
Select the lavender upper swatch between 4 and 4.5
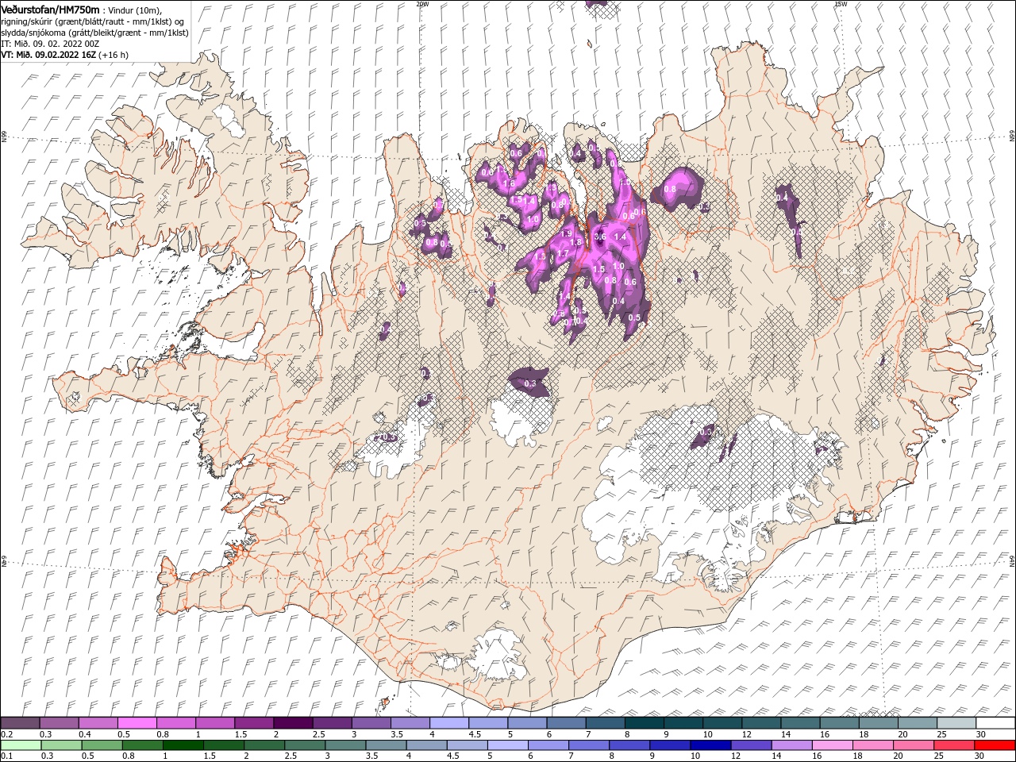tap(449, 723)
